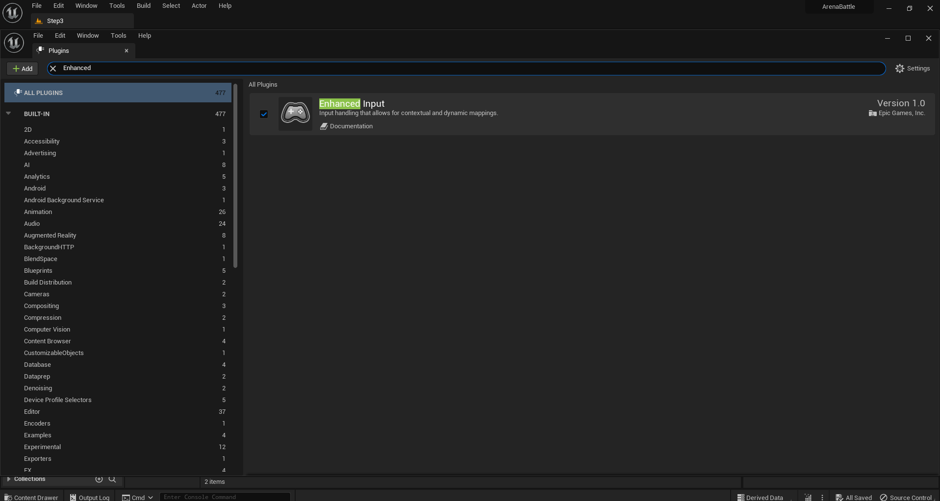Open the Output Log

90,497
